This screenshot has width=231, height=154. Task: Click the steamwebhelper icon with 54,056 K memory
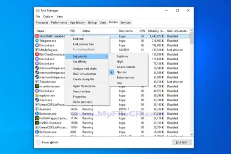pyautogui.click(x=37, y=73)
